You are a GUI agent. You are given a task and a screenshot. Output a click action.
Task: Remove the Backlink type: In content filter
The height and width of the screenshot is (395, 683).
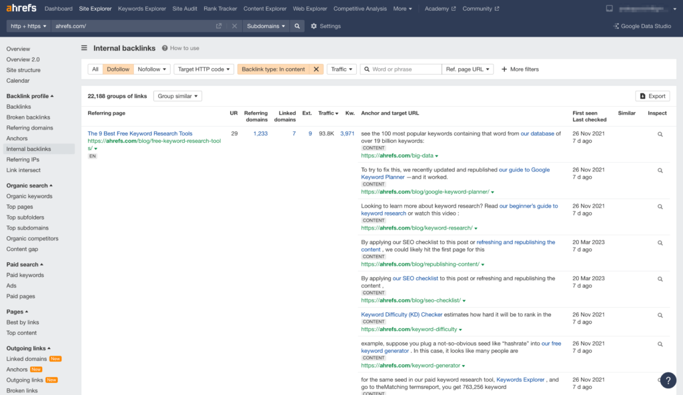click(316, 69)
